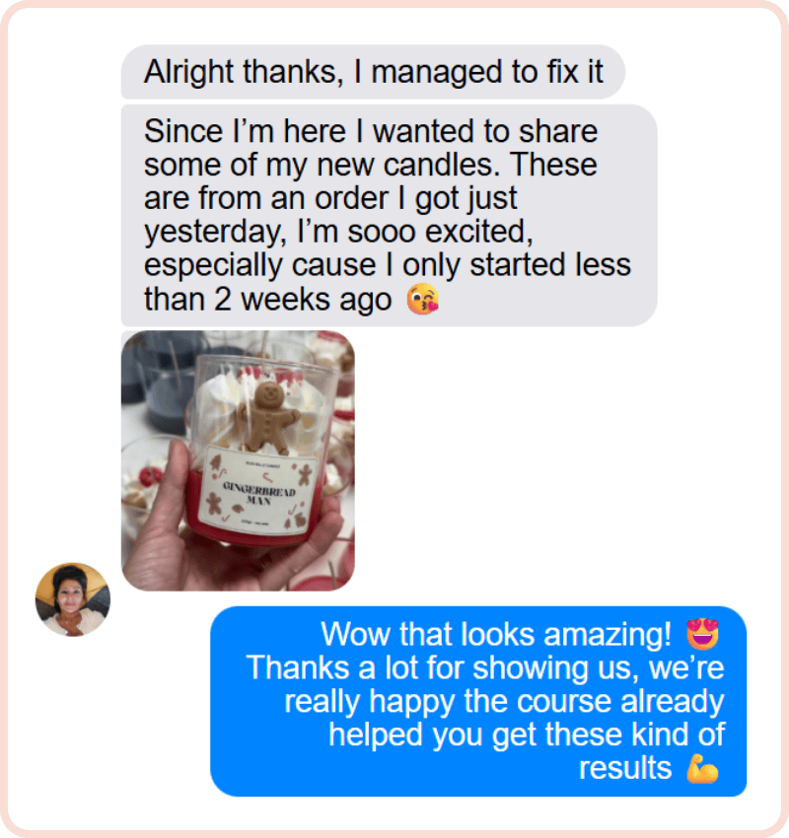This screenshot has width=789, height=838.
Task: Click the flexed biceps emoji
Action: (x=702, y=769)
